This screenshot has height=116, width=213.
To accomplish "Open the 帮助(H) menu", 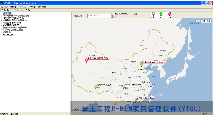I will click(x=32, y=7).
